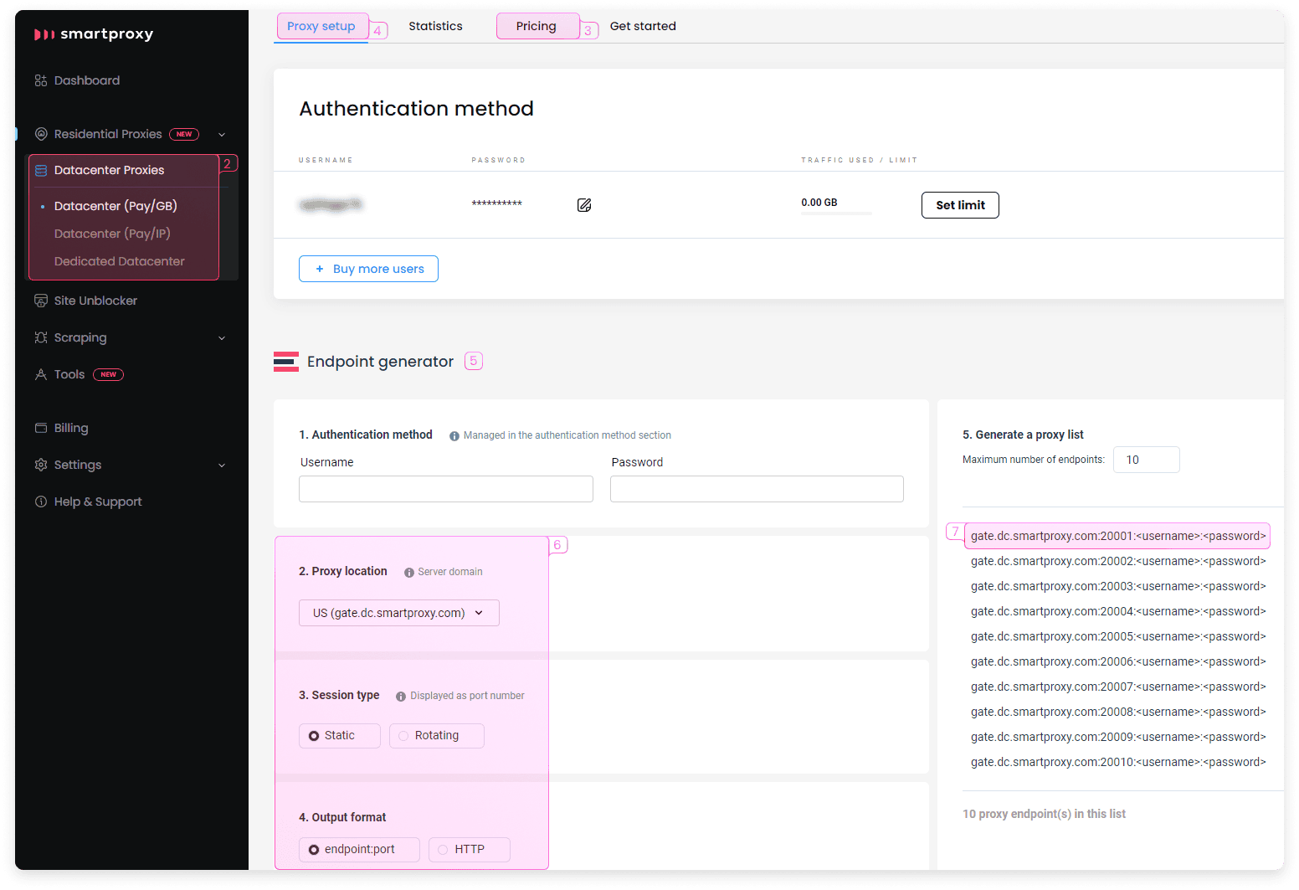Click the traffic usage progress bar
This screenshot has height=890, width=1299.
pyautogui.click(x=836, y=213)
